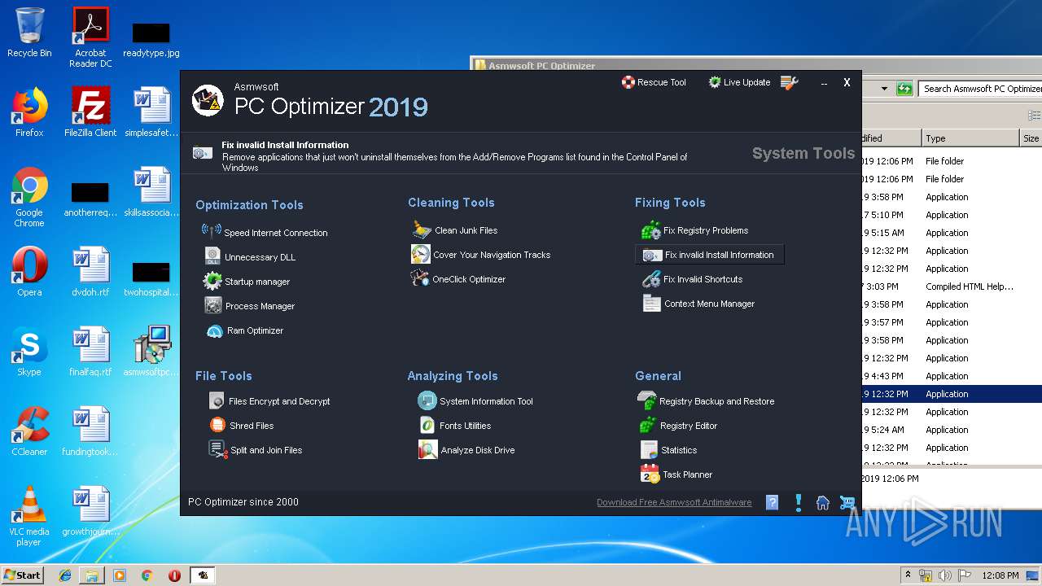This screenshot has height=586, width=1042.
Task: Select VLC media player desktop icon
Action: [x=29, y=516]
